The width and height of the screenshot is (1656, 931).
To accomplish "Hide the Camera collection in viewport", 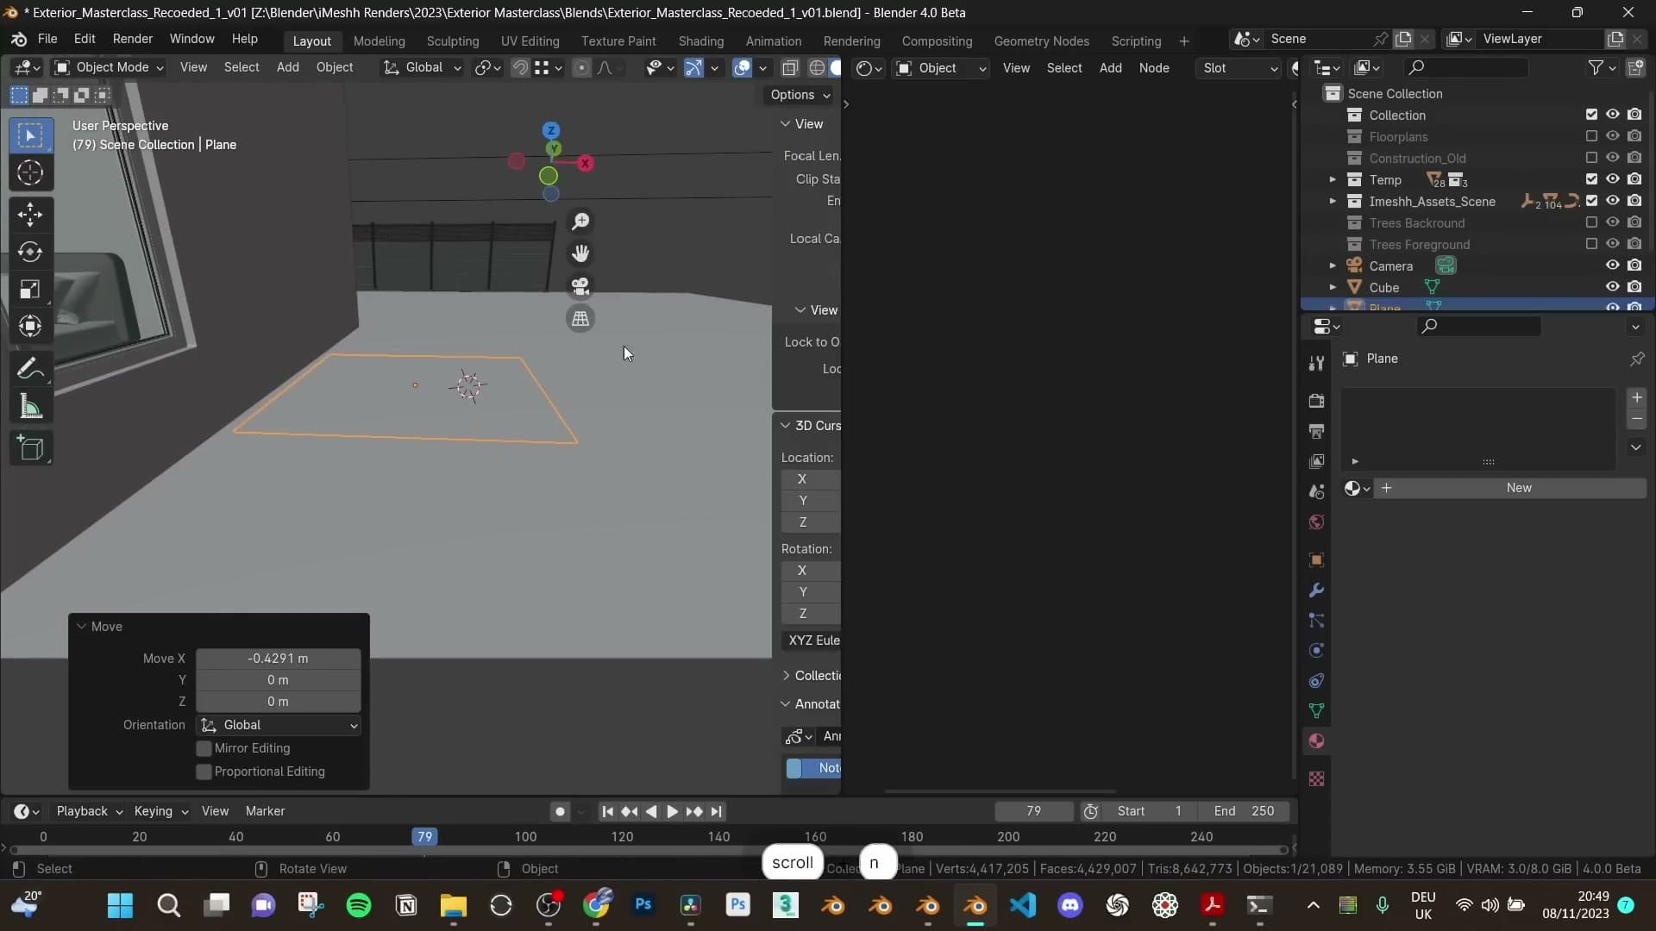I will [x=1612, y=266].
